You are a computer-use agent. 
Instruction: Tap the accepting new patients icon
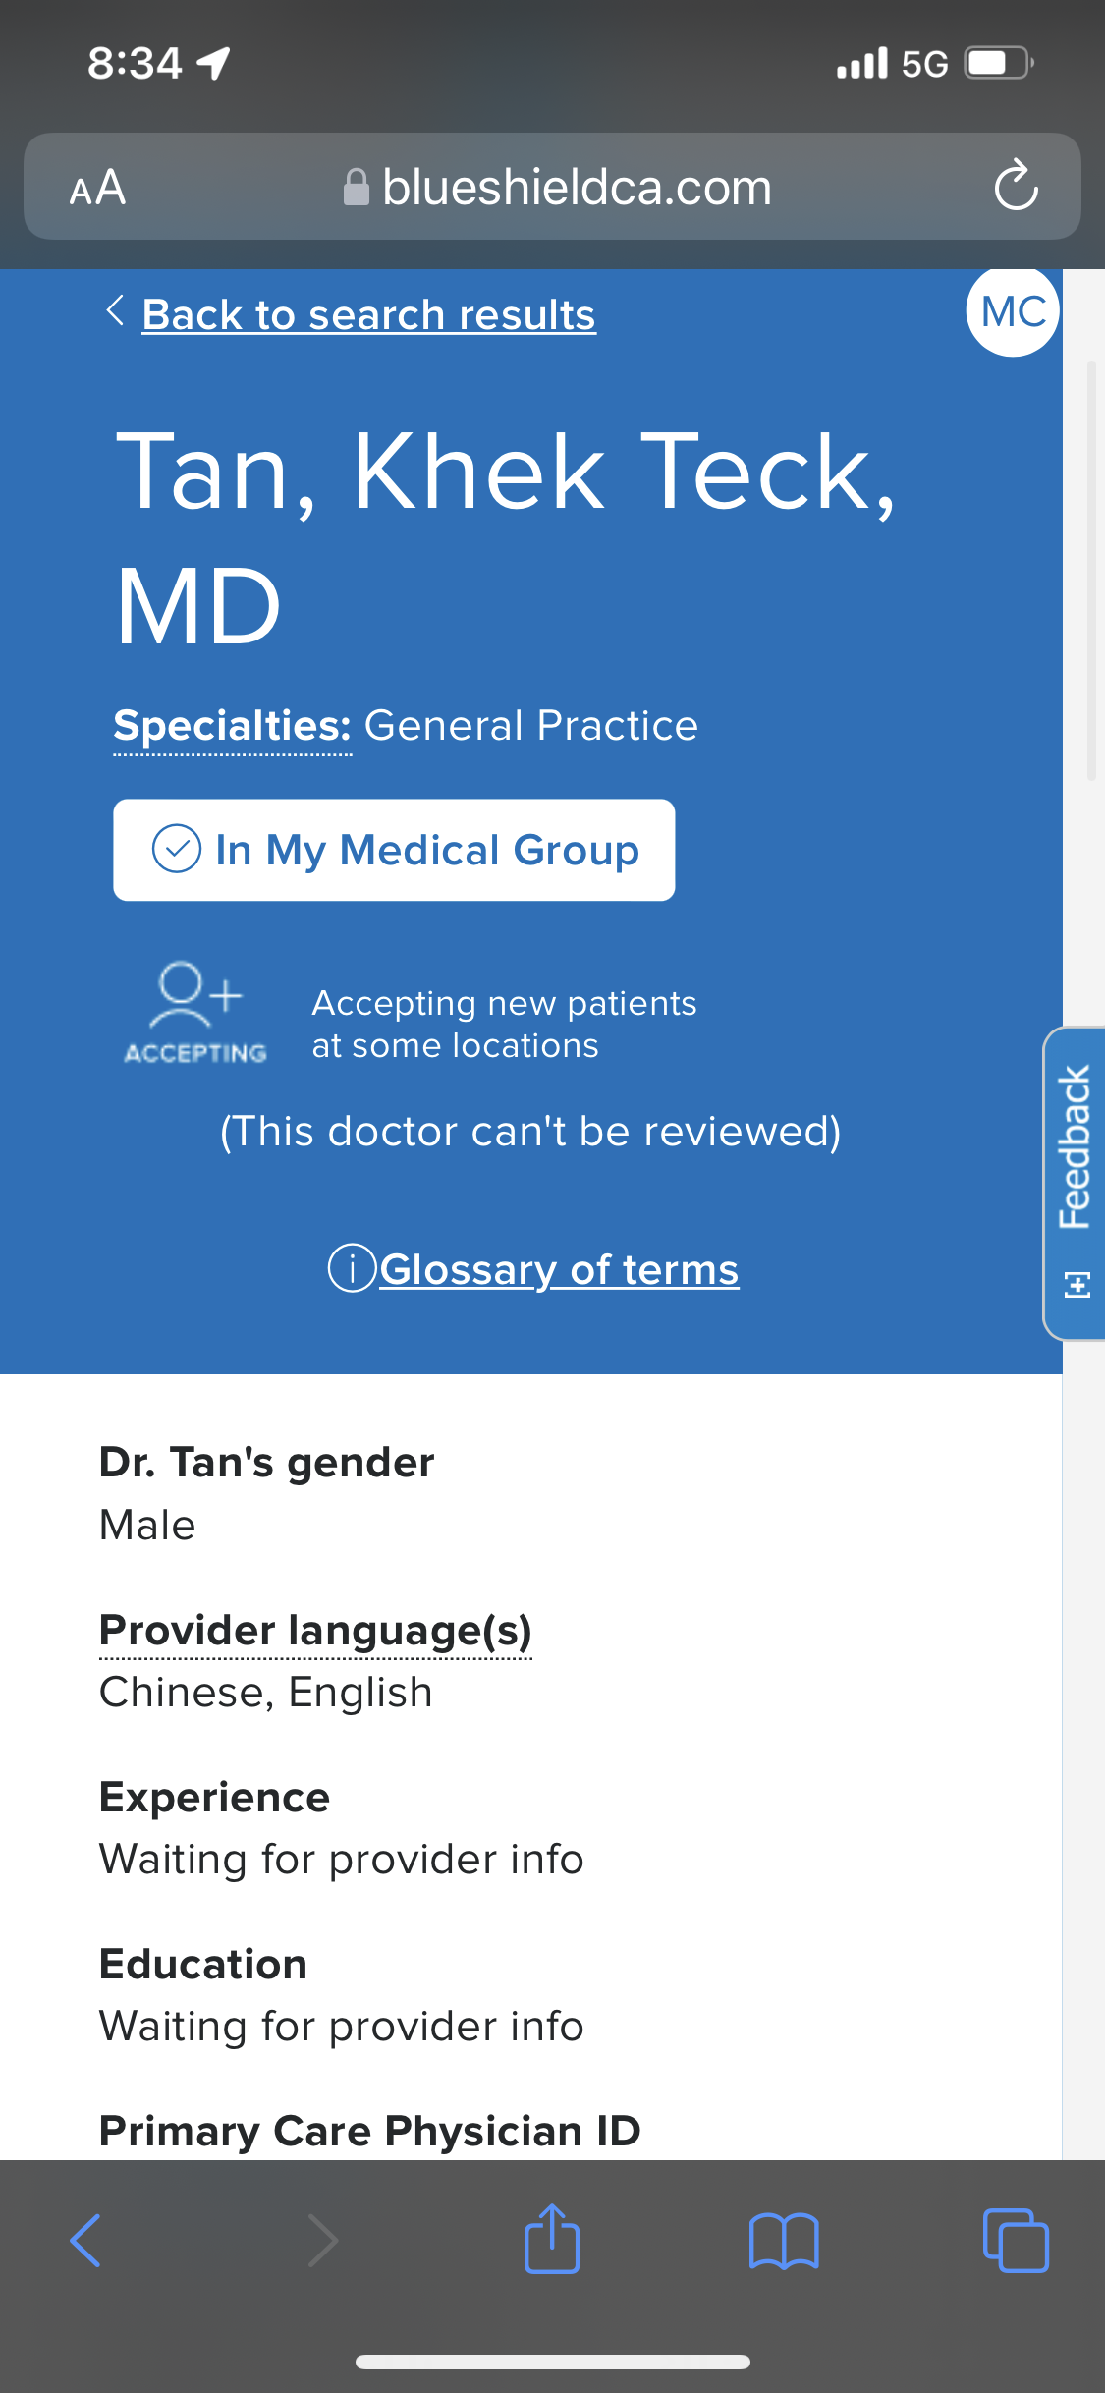pyautogui.click(x=195, y=1012)
